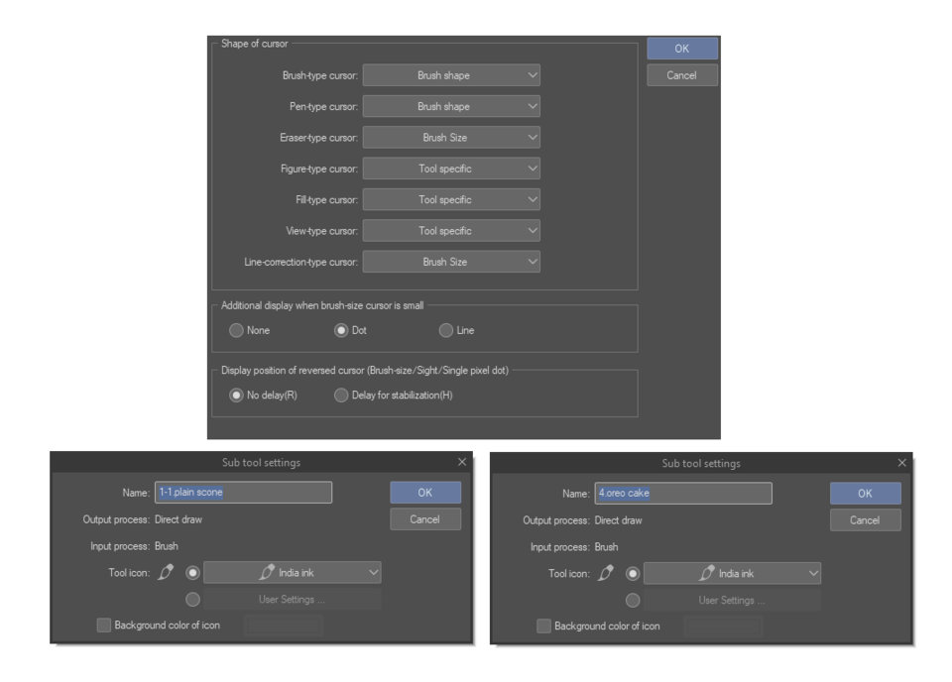Click OK in the oreo cake dialog
The width and height of the screenshot is (952, 682).
pyautogui.click(x=866, y=494)
